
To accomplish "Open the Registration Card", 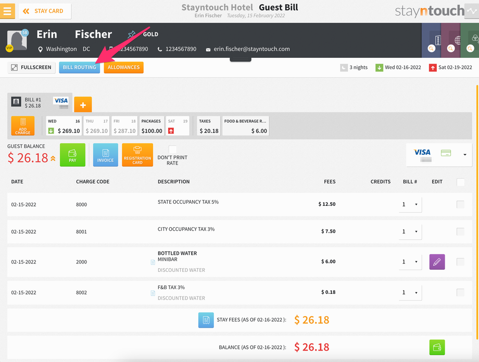I will (x=137, y=155).
